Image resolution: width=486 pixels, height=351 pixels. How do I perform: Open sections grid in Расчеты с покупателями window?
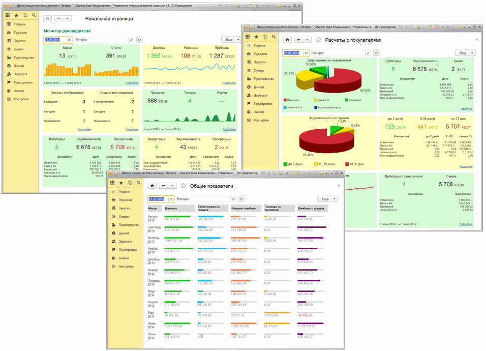click(248, 37)
